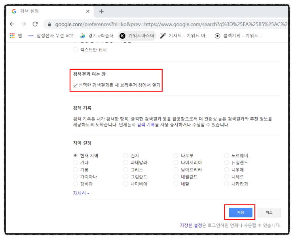Open the 키자드 - 키워드 bookmark
This screenshot has height=239, width=294.
point(184,36)
